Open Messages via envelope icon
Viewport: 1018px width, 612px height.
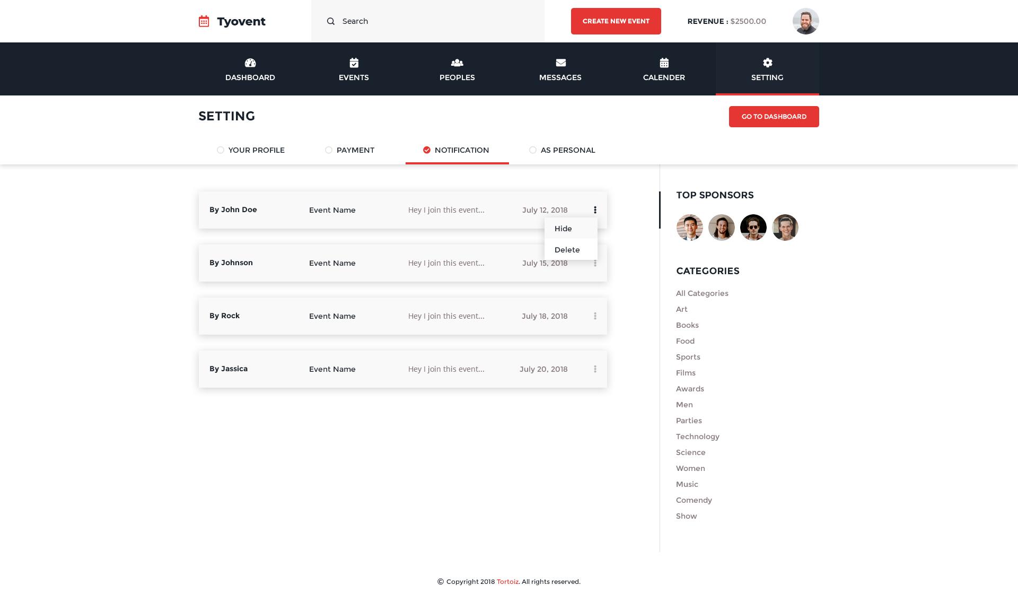[560, 63]
